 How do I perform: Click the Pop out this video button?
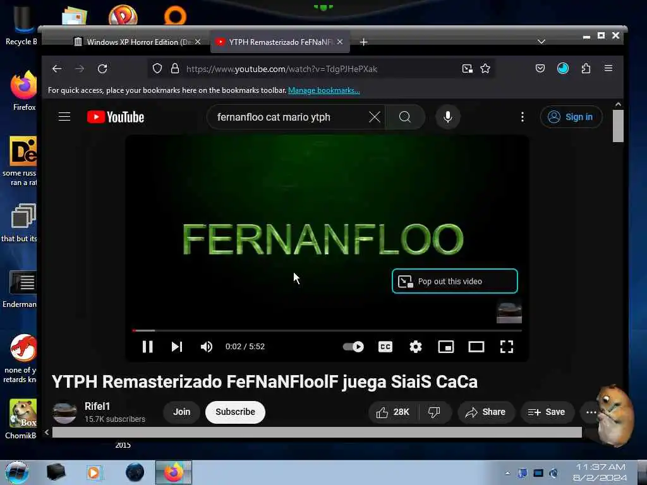click(x=455, y=281)
